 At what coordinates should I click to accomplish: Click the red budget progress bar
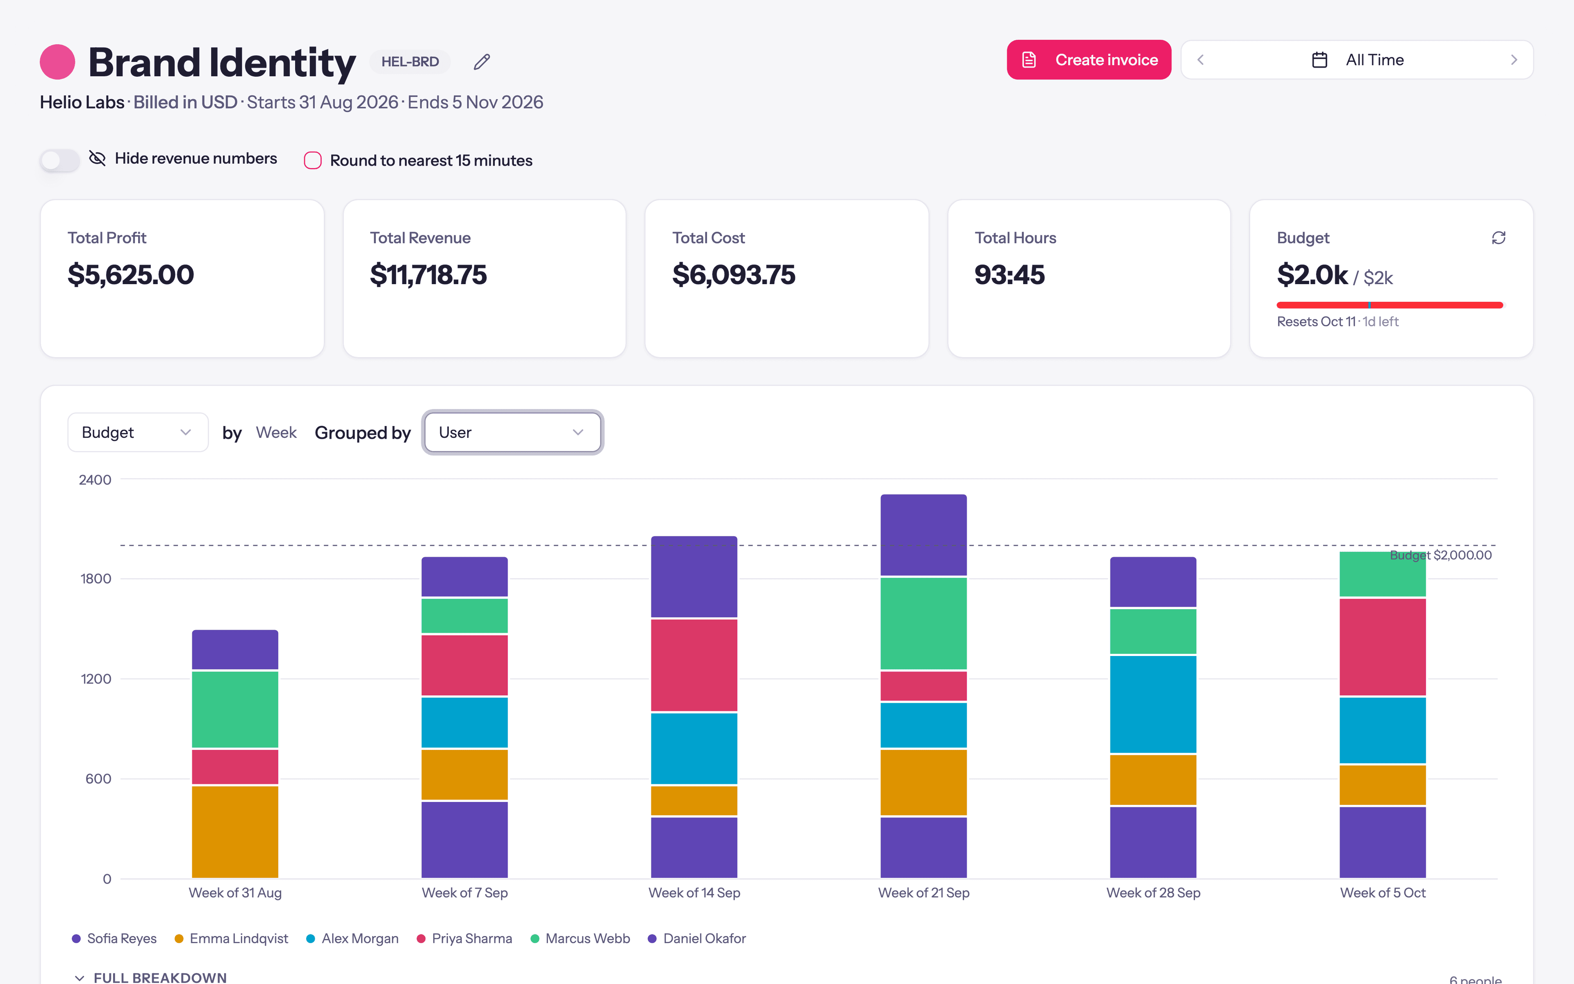point(1390,305)
